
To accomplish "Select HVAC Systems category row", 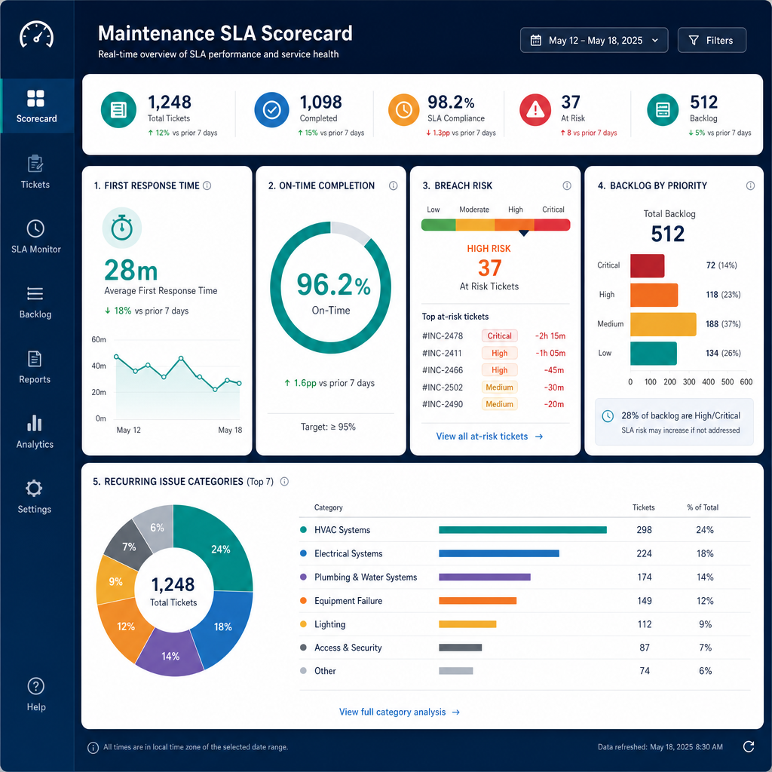I will click(x=525, y=530).
